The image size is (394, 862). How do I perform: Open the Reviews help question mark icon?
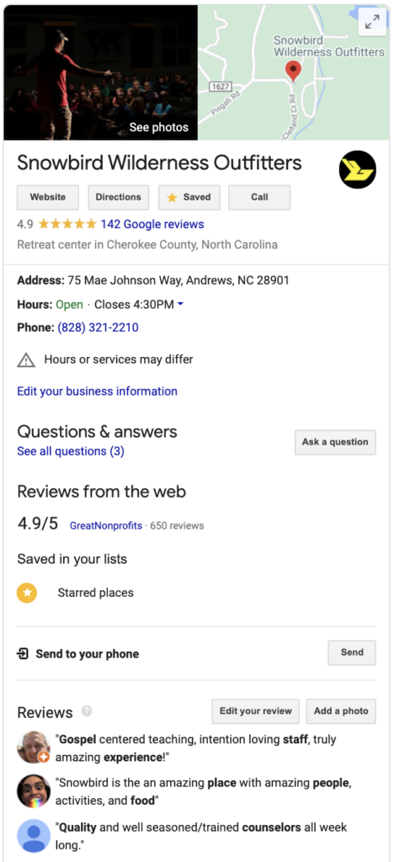tap(86, 710)
